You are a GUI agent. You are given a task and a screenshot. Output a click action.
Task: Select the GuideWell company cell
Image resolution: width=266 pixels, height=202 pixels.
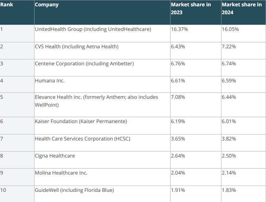coord(74,190)
